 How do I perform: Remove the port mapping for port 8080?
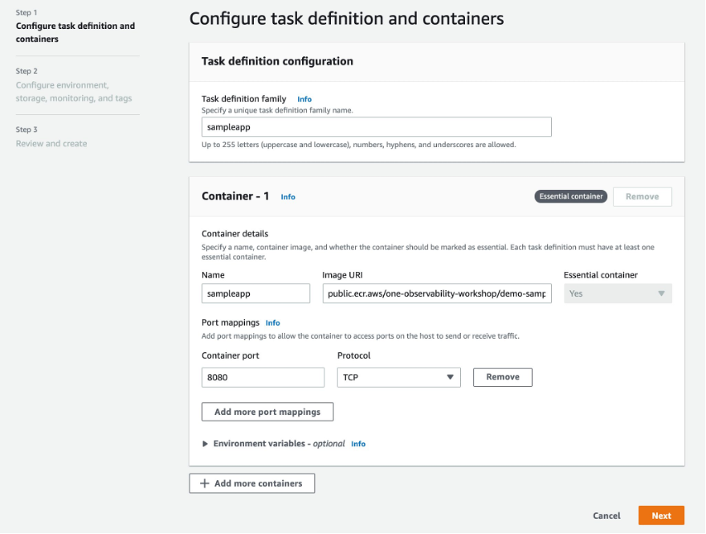(502, 376)
